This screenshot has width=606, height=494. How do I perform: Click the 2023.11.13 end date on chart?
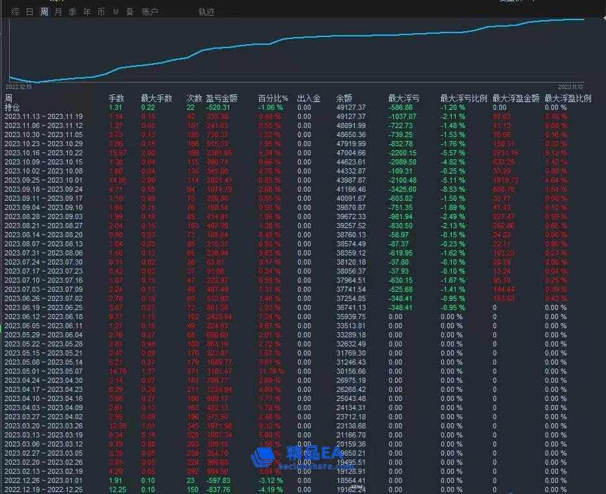coord(570,86)
